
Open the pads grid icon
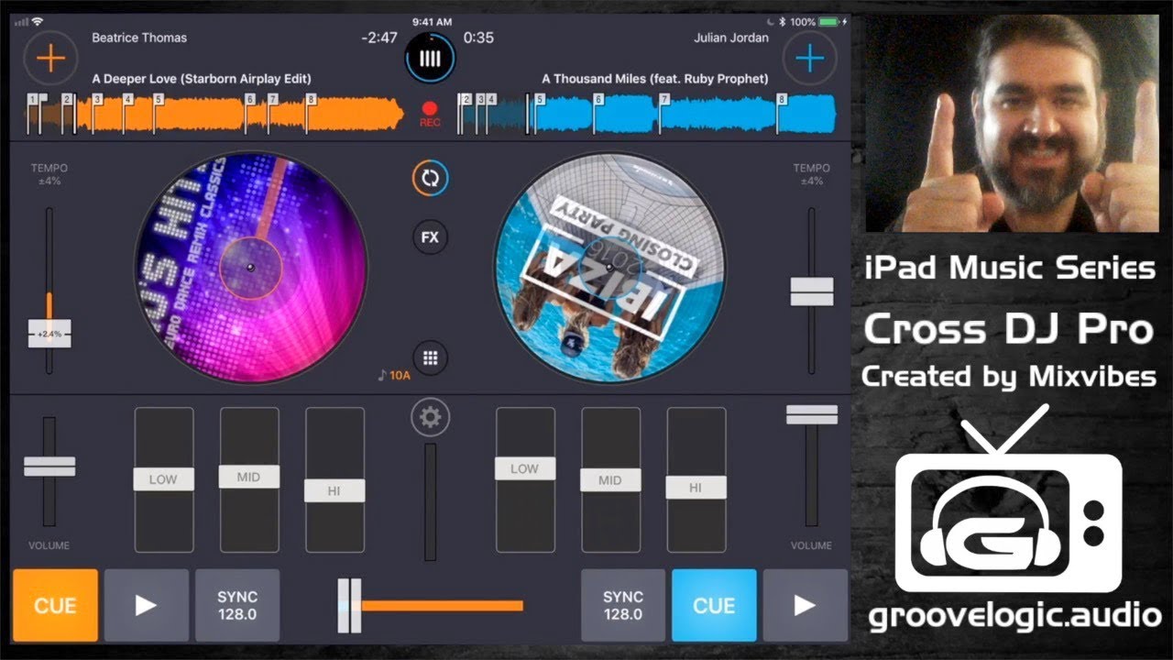430,358
